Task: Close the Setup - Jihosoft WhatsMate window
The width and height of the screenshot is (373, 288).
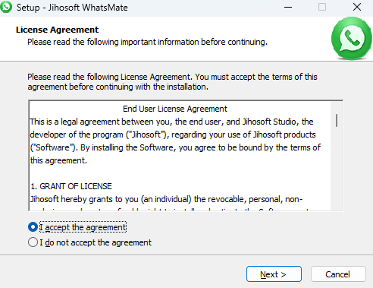Action: pos(357,7)
